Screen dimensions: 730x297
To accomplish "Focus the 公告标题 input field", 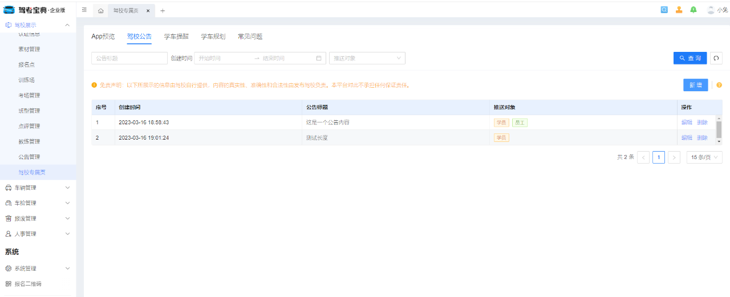I will pyautogui.click(x=129, y=58).
